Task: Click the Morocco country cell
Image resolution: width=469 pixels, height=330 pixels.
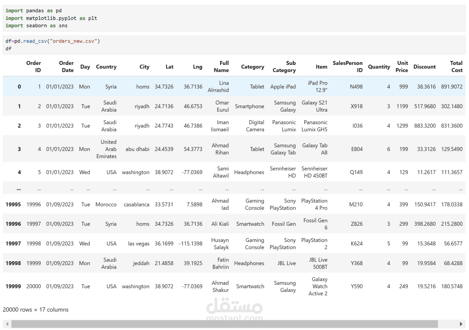Action: 106,205
